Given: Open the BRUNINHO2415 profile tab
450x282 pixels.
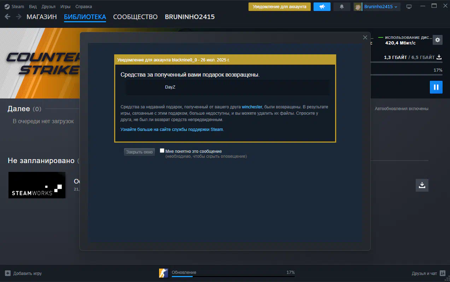Looking at the screenshot, I should pos(190,17).
